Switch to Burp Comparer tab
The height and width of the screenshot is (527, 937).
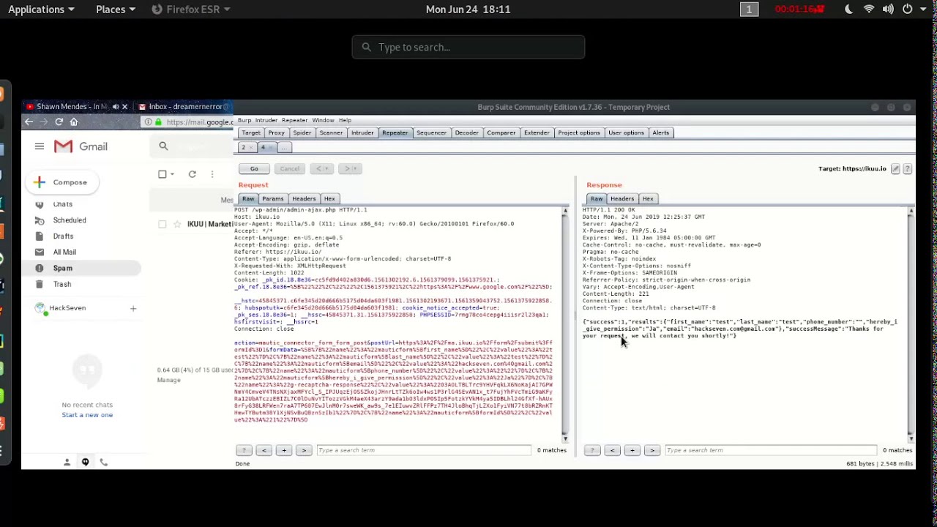click(501, 133)
